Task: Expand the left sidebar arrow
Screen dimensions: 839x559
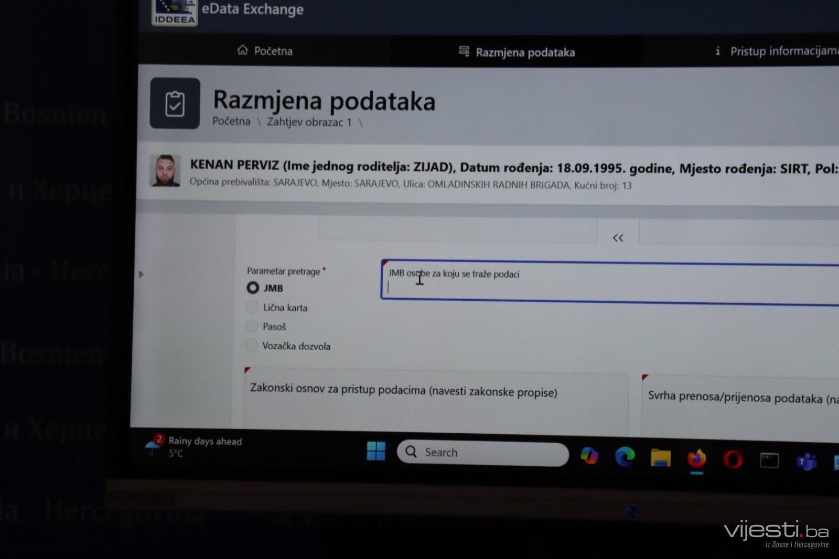Action: 141,274
